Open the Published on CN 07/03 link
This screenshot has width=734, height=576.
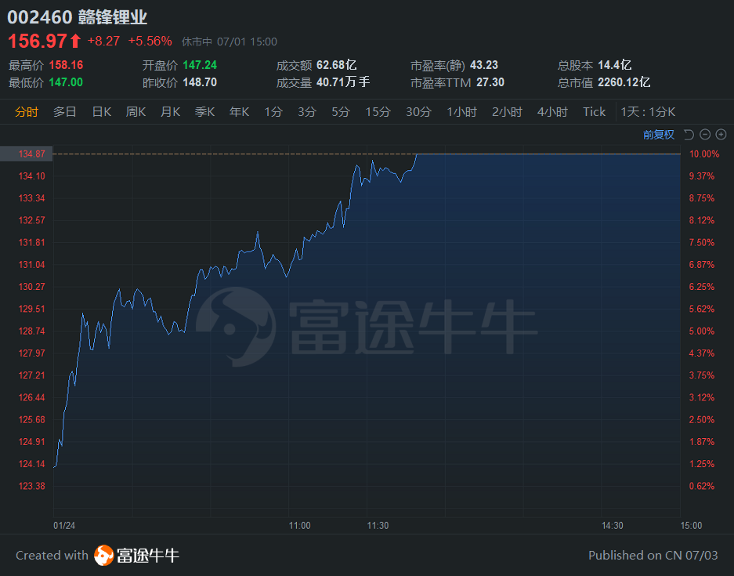(654, 555)
